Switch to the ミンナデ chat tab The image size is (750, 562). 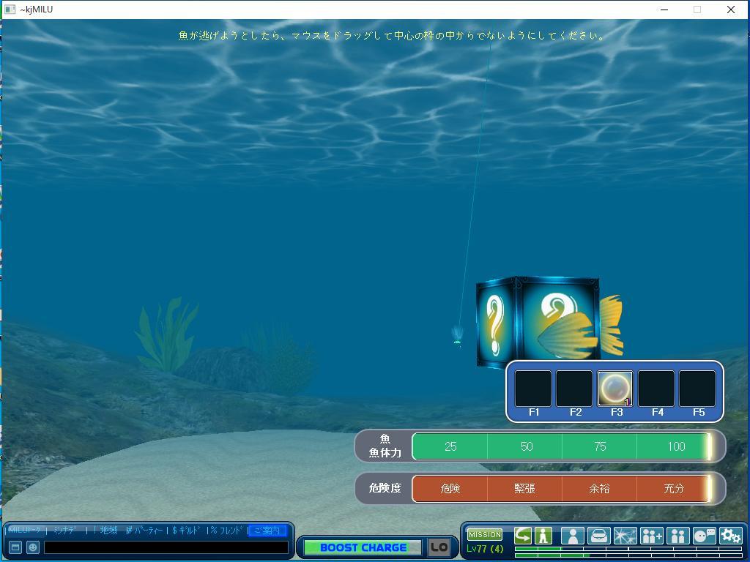click(x=64, y=530)
